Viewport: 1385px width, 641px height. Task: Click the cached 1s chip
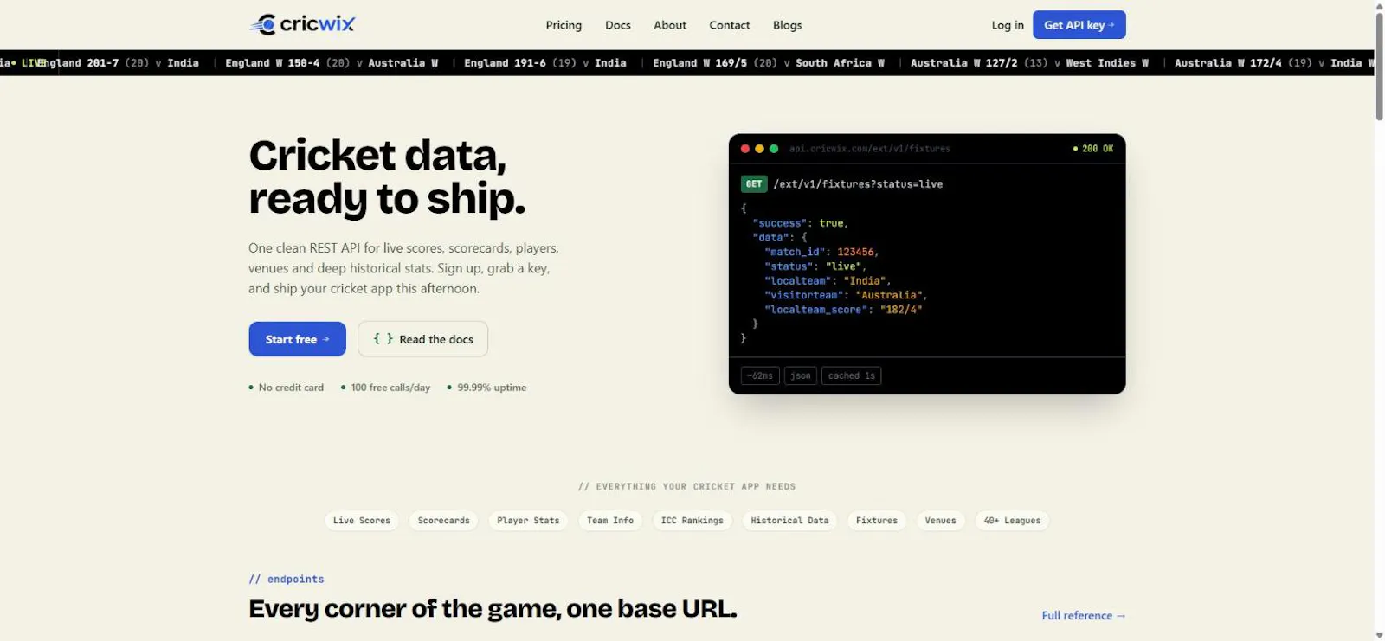(x=852, y=375)
